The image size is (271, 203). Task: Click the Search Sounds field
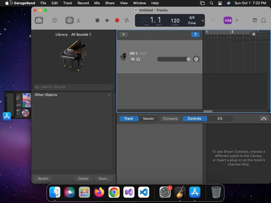[x=74, y=87]
